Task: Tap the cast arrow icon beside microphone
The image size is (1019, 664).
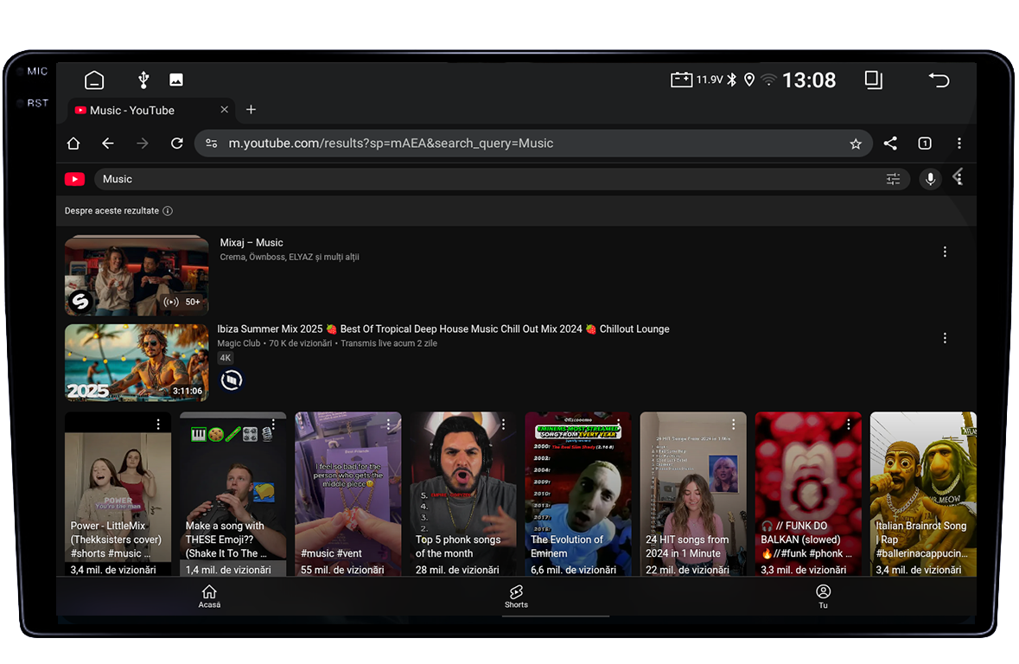Action: (958, 177)
